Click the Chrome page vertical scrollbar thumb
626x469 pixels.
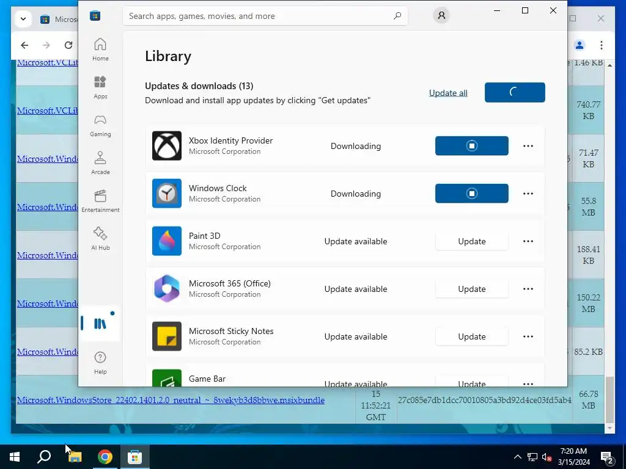[x=609, y=399]
